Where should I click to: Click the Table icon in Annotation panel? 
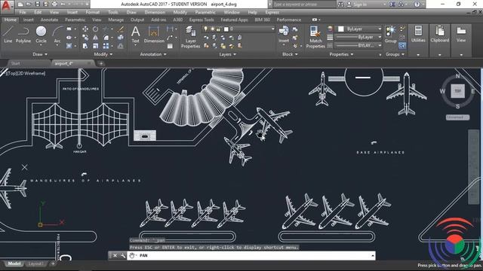tap(170, 46)
